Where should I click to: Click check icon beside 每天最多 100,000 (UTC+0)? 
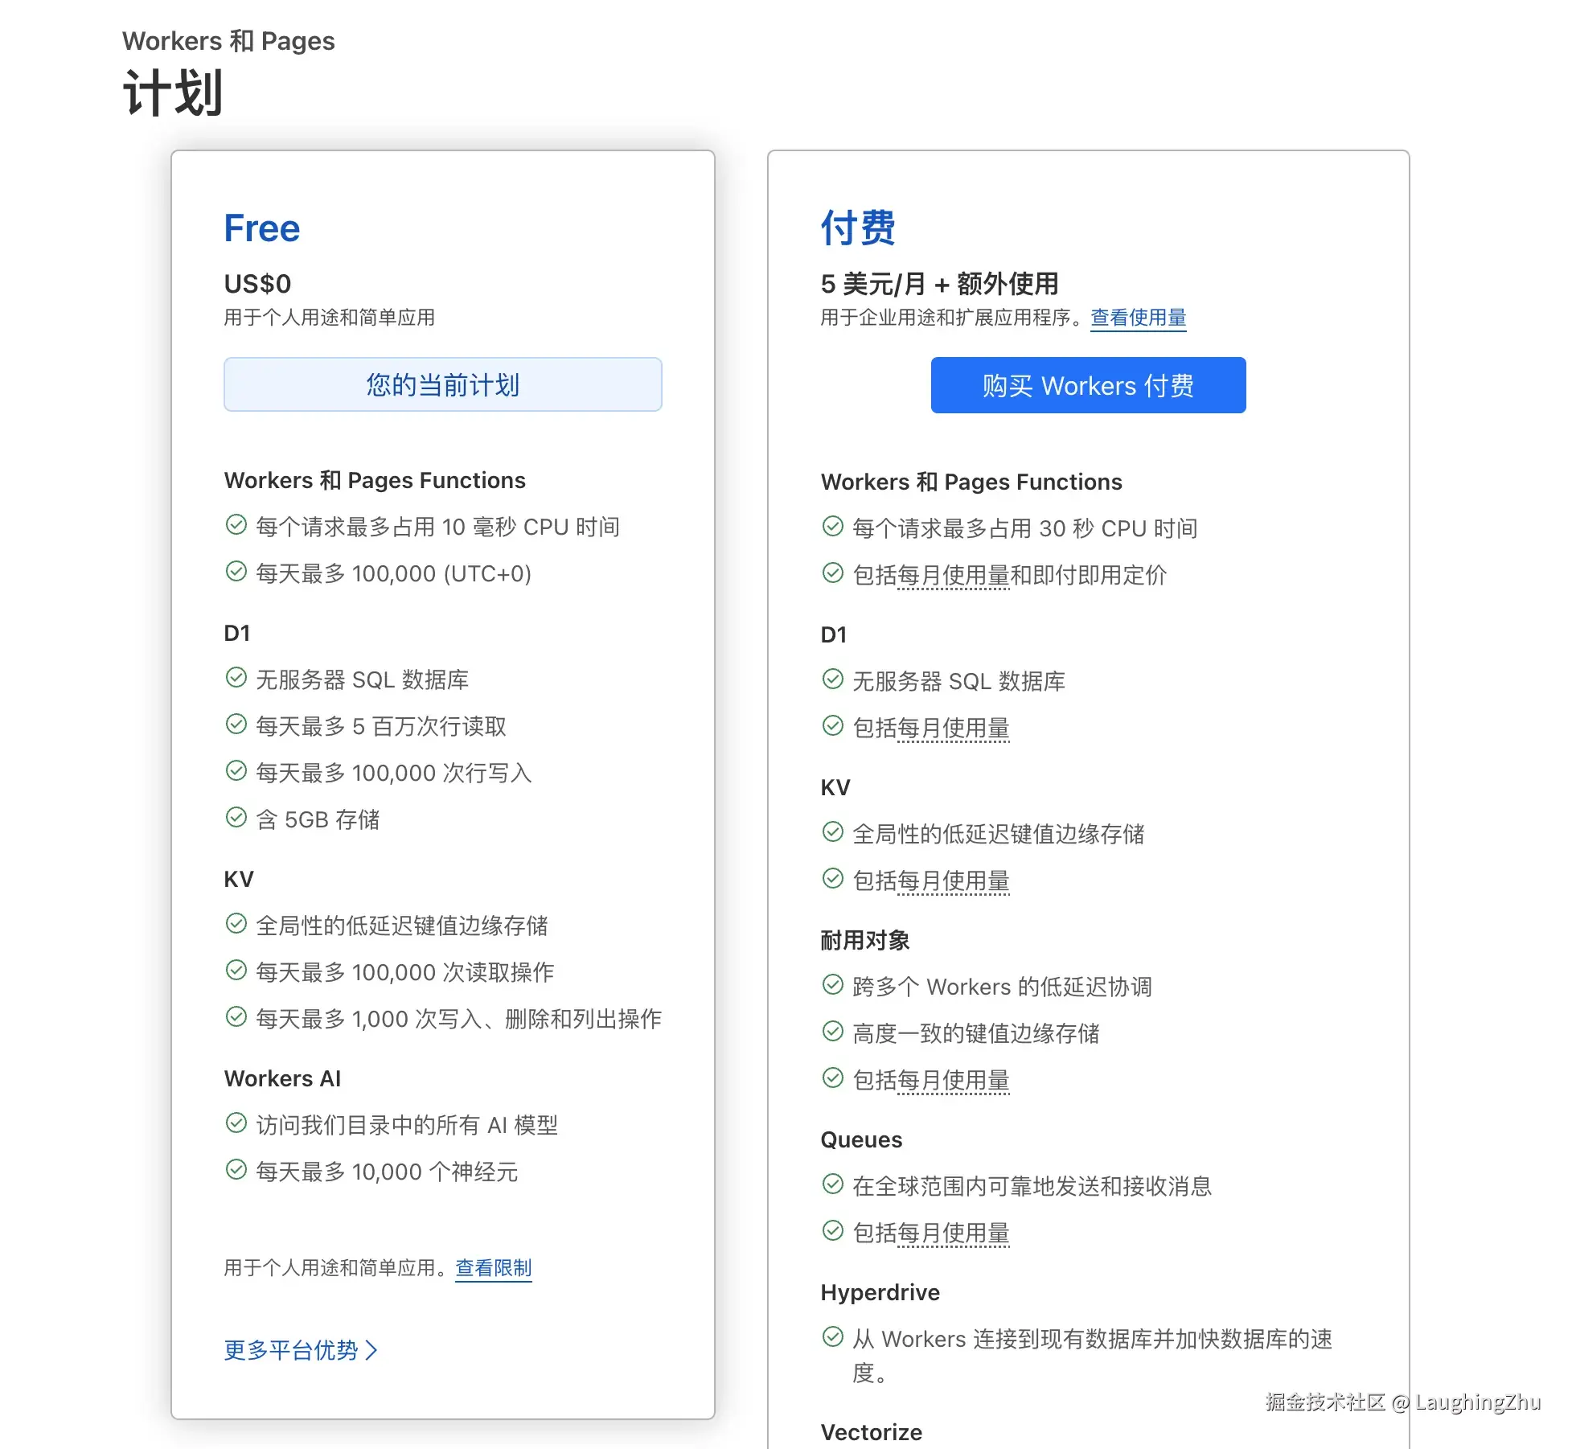236,572
